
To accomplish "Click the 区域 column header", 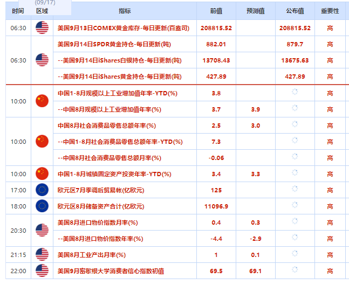I will tap(42, 11).
